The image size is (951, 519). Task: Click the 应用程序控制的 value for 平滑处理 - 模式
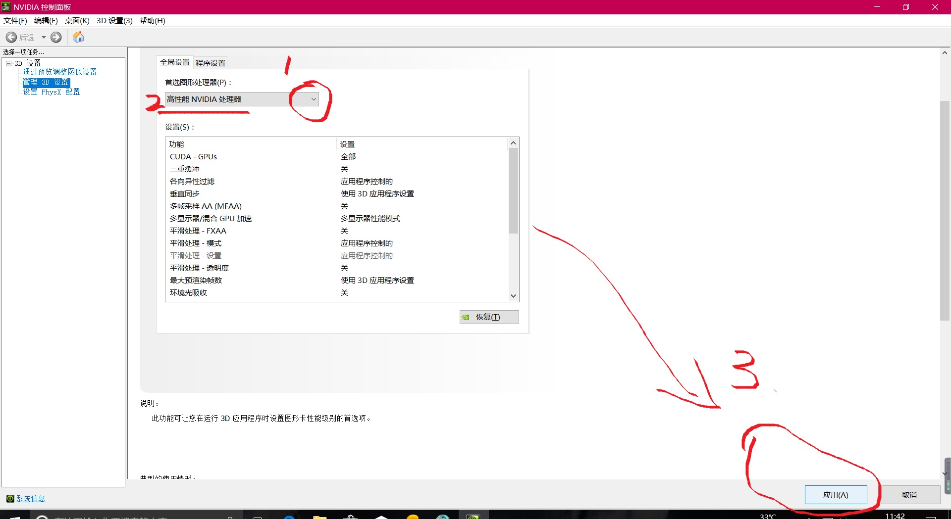pos(367,243)
